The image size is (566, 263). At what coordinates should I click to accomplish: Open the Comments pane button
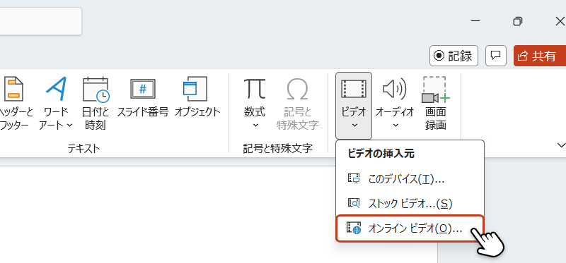tap(496, 56)
